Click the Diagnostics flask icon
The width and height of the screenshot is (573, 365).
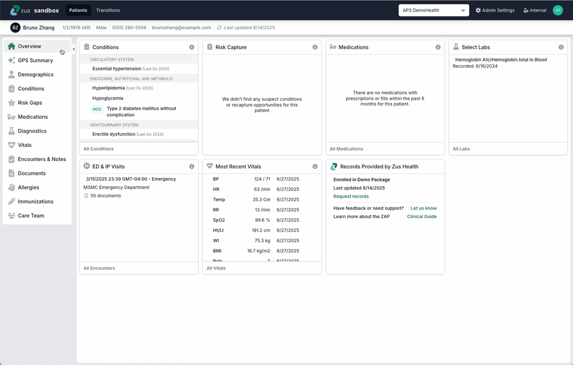pyautogui.click(x=11, y=131)
